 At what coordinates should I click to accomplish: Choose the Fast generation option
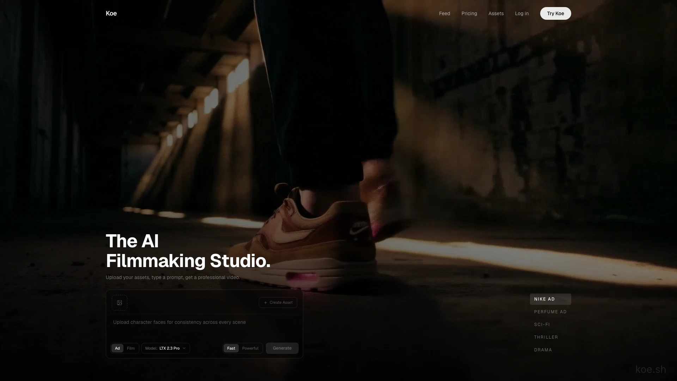(x=231, y=348)
